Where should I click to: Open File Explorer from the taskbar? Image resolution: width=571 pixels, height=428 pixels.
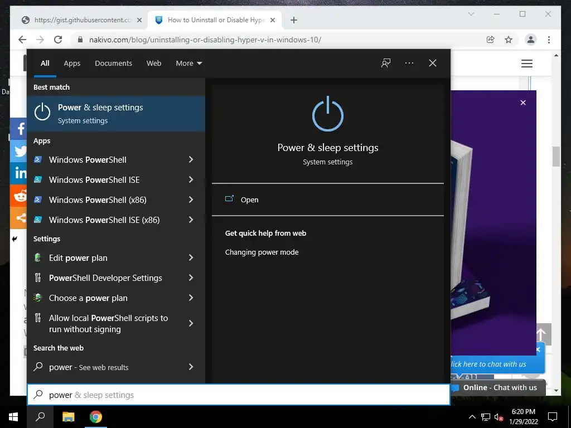[68, 417]
